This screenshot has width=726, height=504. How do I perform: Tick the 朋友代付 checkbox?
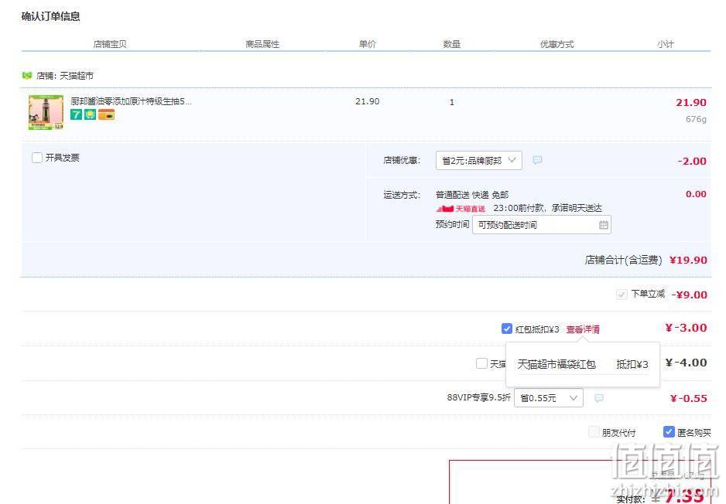tap(594, 432)
